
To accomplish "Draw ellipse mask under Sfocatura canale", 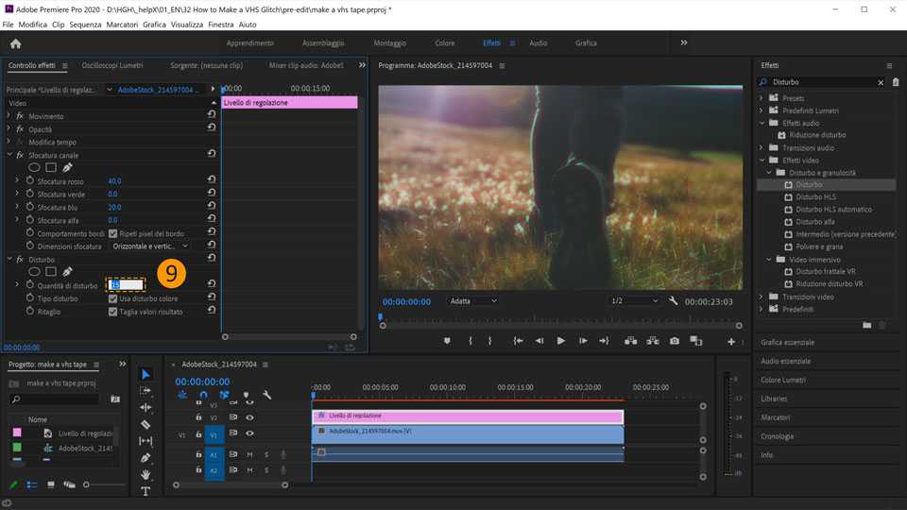I will (34, 168).
